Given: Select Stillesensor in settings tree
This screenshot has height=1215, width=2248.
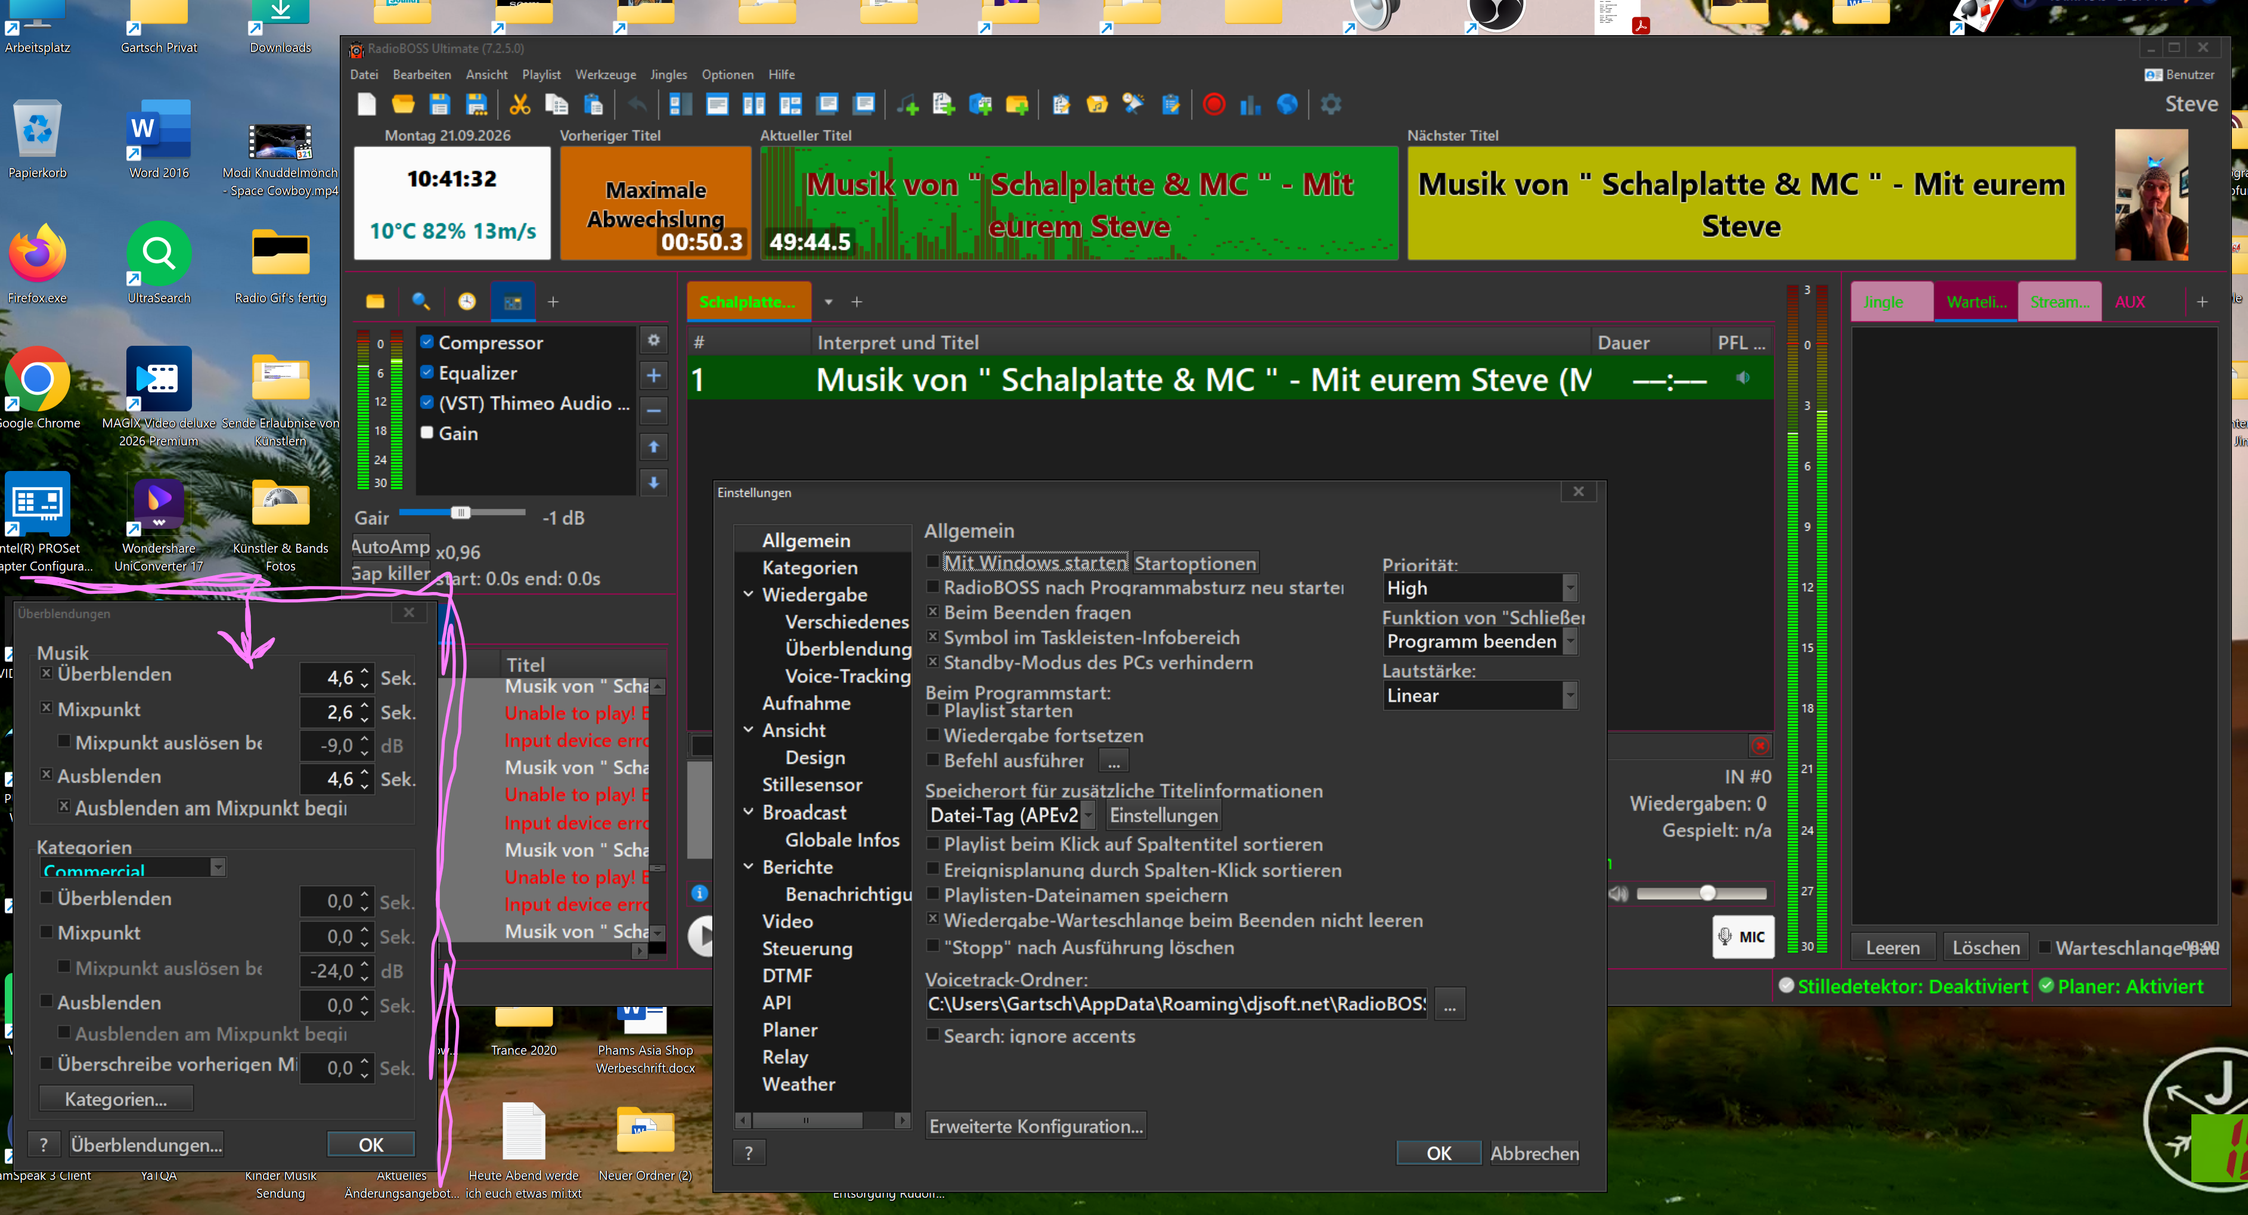Looking at the screenshot, I should tap(811, 785).
